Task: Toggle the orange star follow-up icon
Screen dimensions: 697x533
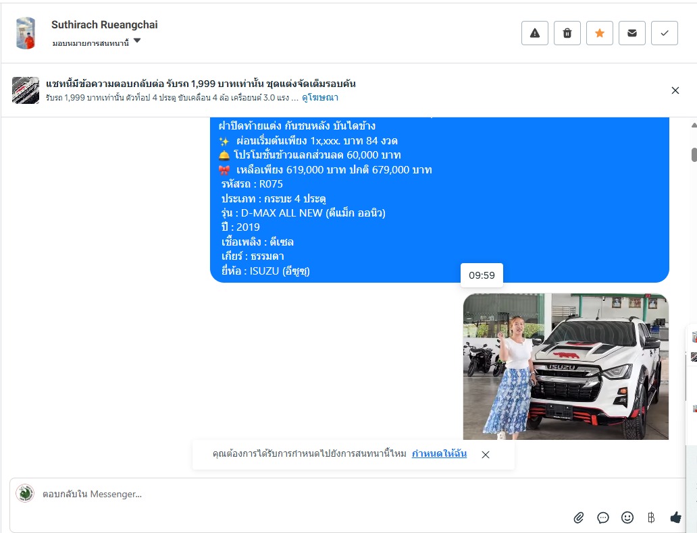Action: pyautogui.click(x=600, y=33)
